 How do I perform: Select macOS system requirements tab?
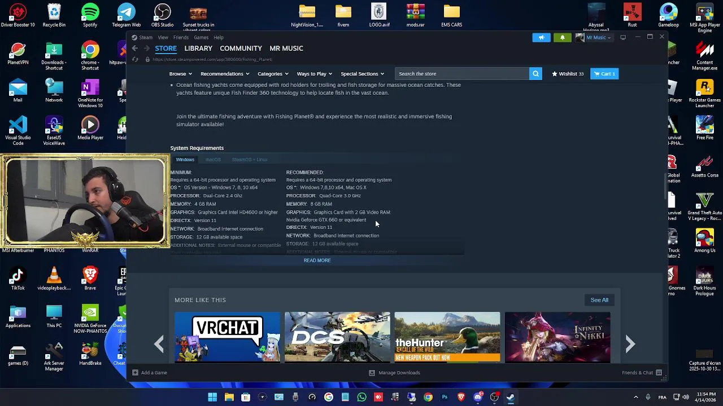pyautogui.click(x=213, y=160)
